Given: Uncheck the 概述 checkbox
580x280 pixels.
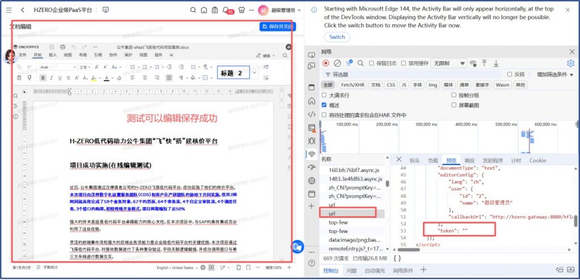Looking at the screenshot, I should coord(324,105).
